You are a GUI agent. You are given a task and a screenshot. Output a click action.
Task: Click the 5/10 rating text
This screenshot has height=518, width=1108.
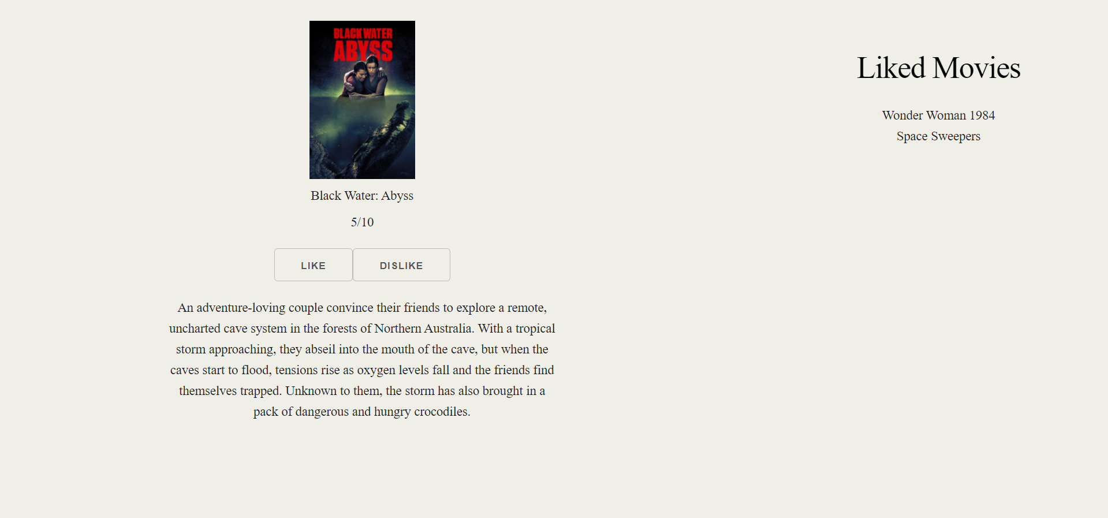pyautogui.click(x=362, y=222)
